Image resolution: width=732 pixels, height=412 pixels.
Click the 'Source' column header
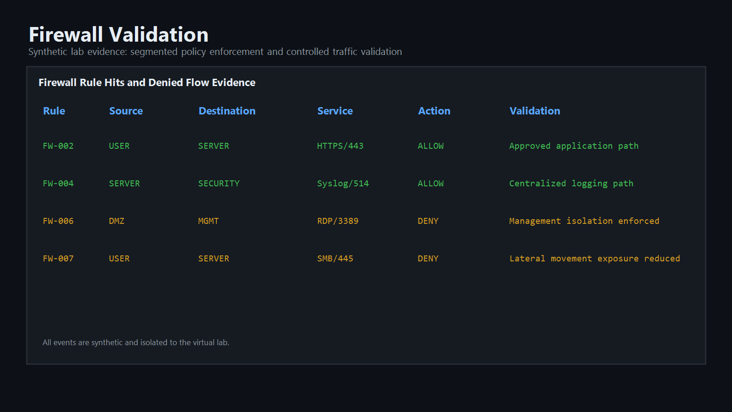[126, 111]
